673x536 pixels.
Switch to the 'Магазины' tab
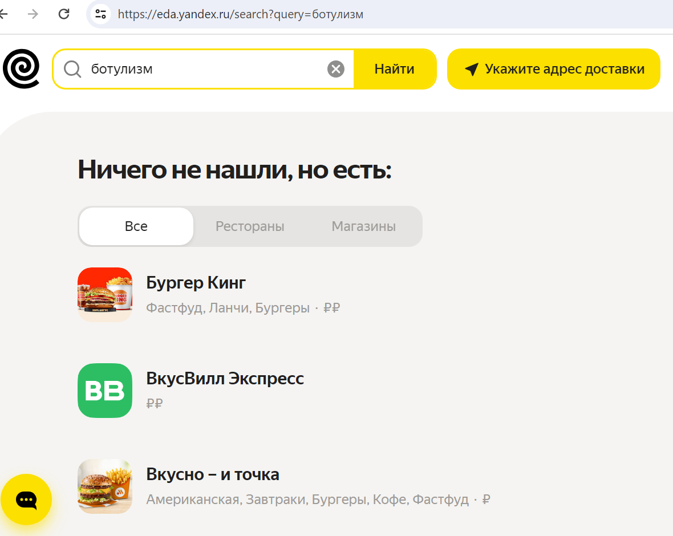(363, 226)
